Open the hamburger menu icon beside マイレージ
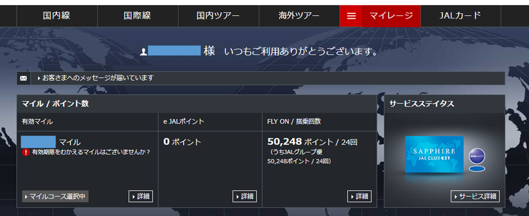The width and height of the screenshot is (529, 216). click(x=351, y=16)
